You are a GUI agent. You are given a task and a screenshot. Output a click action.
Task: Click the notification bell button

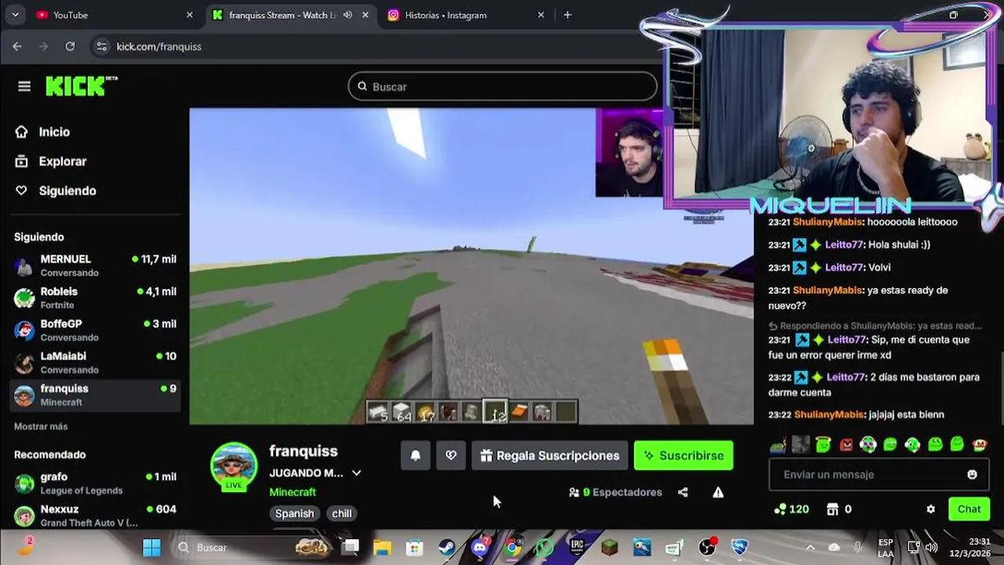tap(416, 455)
